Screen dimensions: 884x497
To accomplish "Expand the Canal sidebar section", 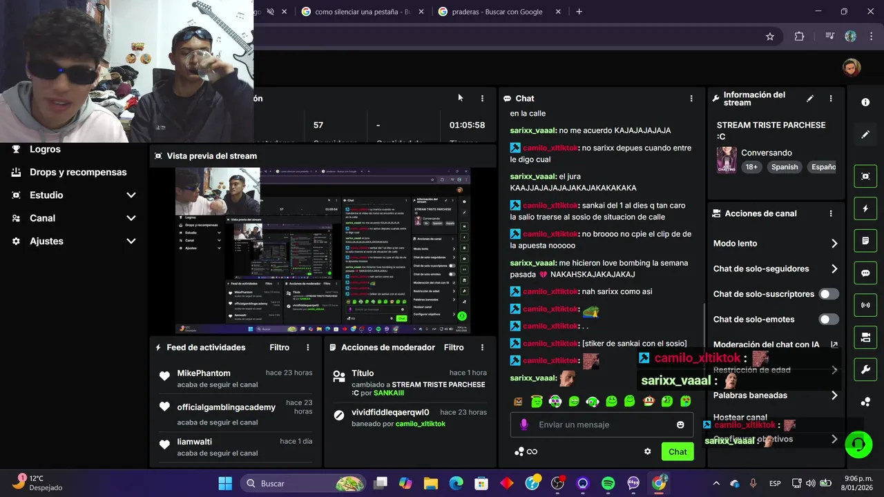I will pyautogui.click(x=131, y=218).
